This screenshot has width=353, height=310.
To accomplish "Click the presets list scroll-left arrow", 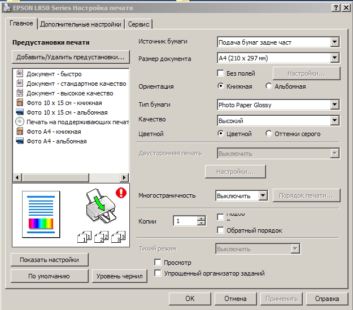I will pyautogui.click(x=17, y=178).
